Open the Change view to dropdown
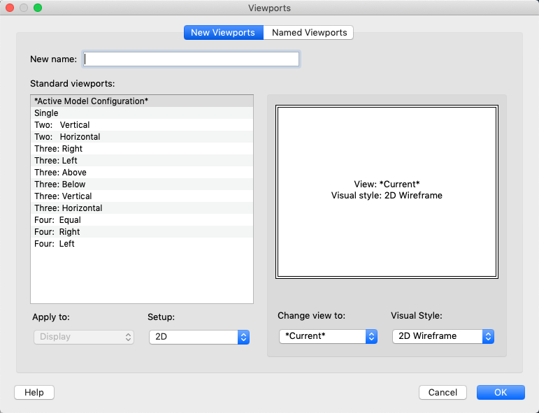The height and width of the screenshot is (413, 539). (x=328, y=336)
